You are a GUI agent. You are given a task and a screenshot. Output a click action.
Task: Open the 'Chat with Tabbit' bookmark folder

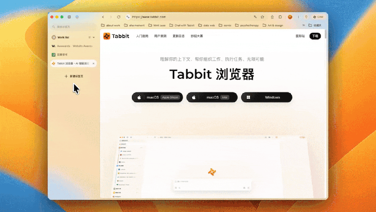point(182,25)
